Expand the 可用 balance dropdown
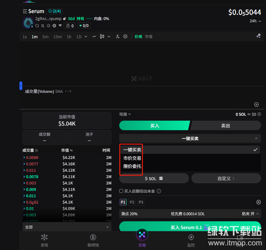This screenshot has width=266, height=250. [125, 114]
